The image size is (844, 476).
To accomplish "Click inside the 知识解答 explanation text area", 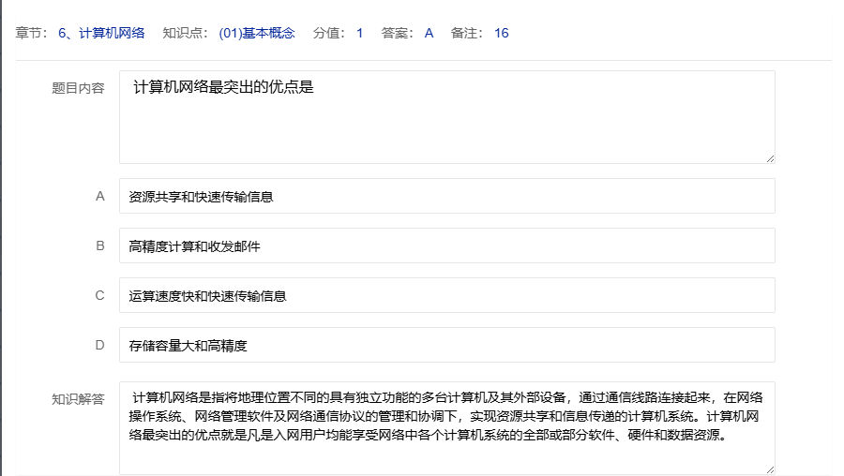I will pos(446,427).
